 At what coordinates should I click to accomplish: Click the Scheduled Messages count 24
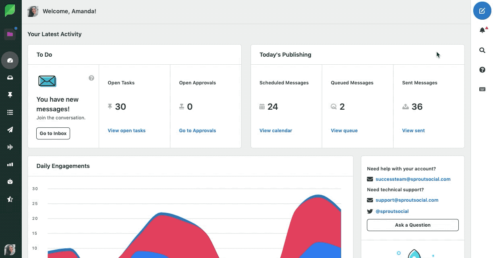[273, 106]
